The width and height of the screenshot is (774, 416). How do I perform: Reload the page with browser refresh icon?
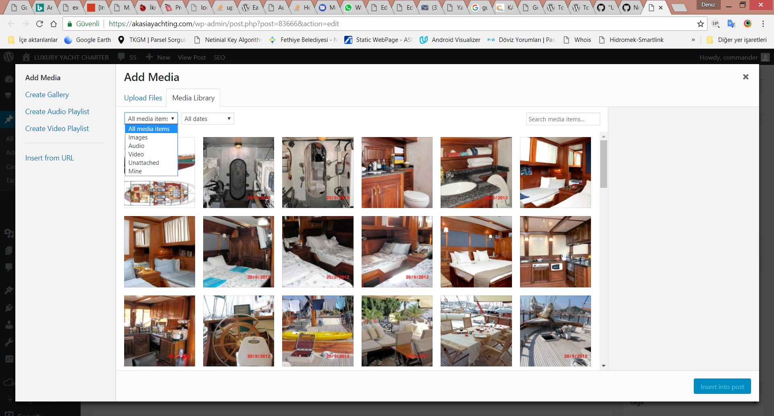40,24
